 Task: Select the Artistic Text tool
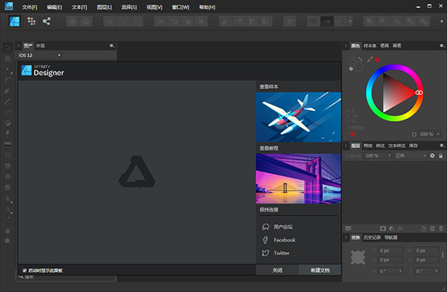[x=7, y=210]
